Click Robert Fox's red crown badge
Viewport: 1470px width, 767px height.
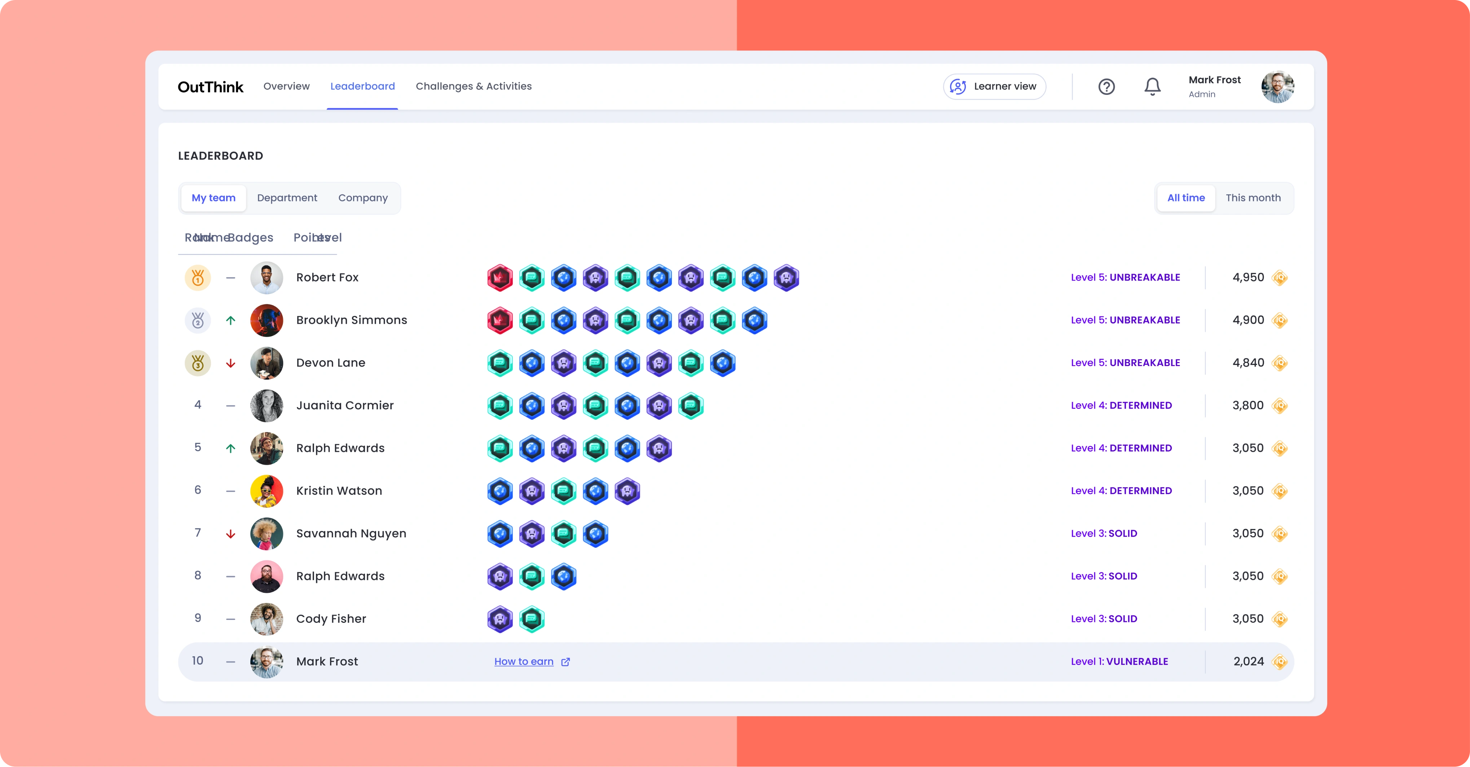[x=500, y=277]
